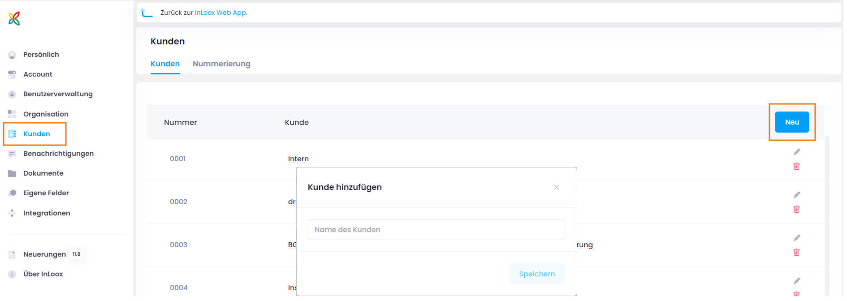Open Persönlich settings in sidebar
Viewport: 847px width, 301px height.
click(x=41, y=55)
